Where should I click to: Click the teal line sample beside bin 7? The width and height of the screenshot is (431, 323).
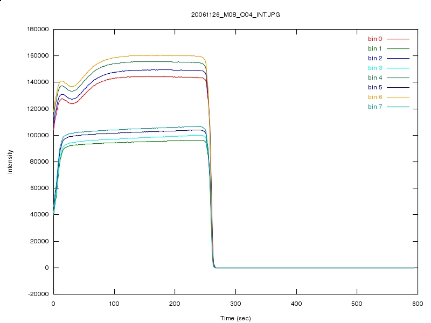click(x=398, y=107)
